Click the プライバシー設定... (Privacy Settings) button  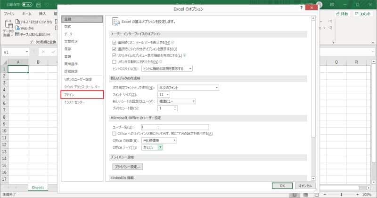pos(128,167)
